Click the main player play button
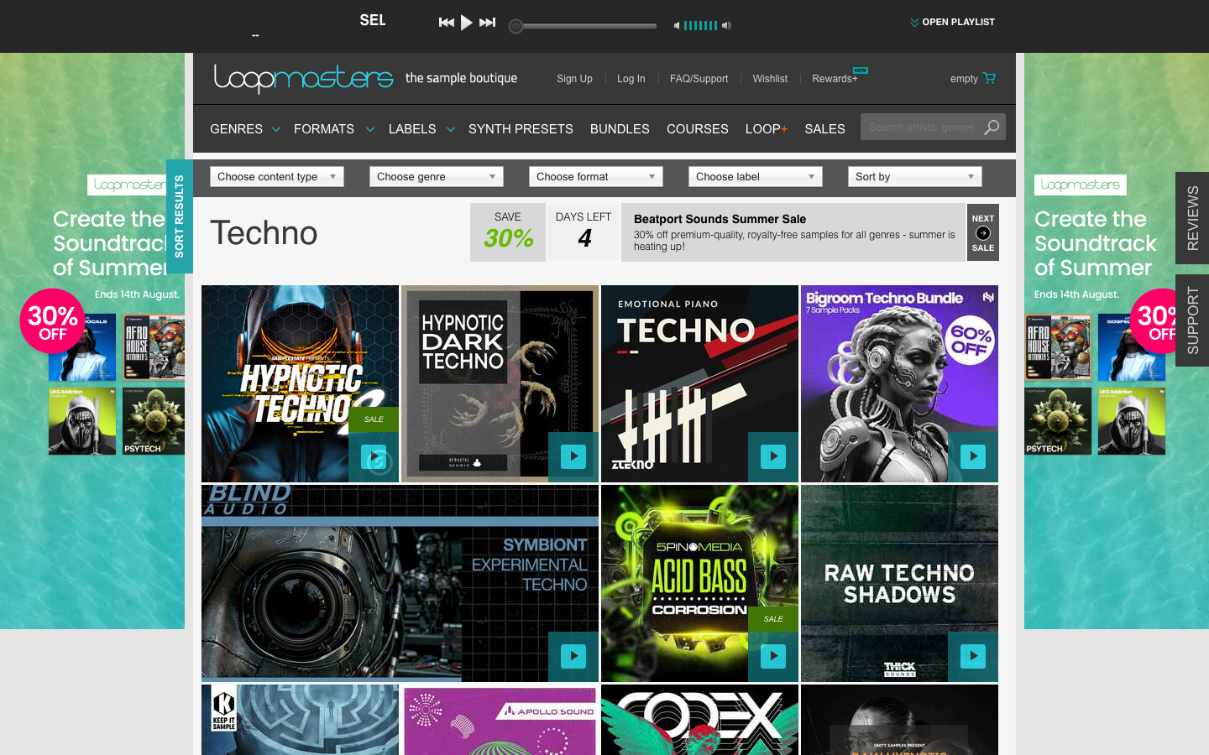Screen dimensions: 1209x755 pyautogui.click(x=467, y=23)
